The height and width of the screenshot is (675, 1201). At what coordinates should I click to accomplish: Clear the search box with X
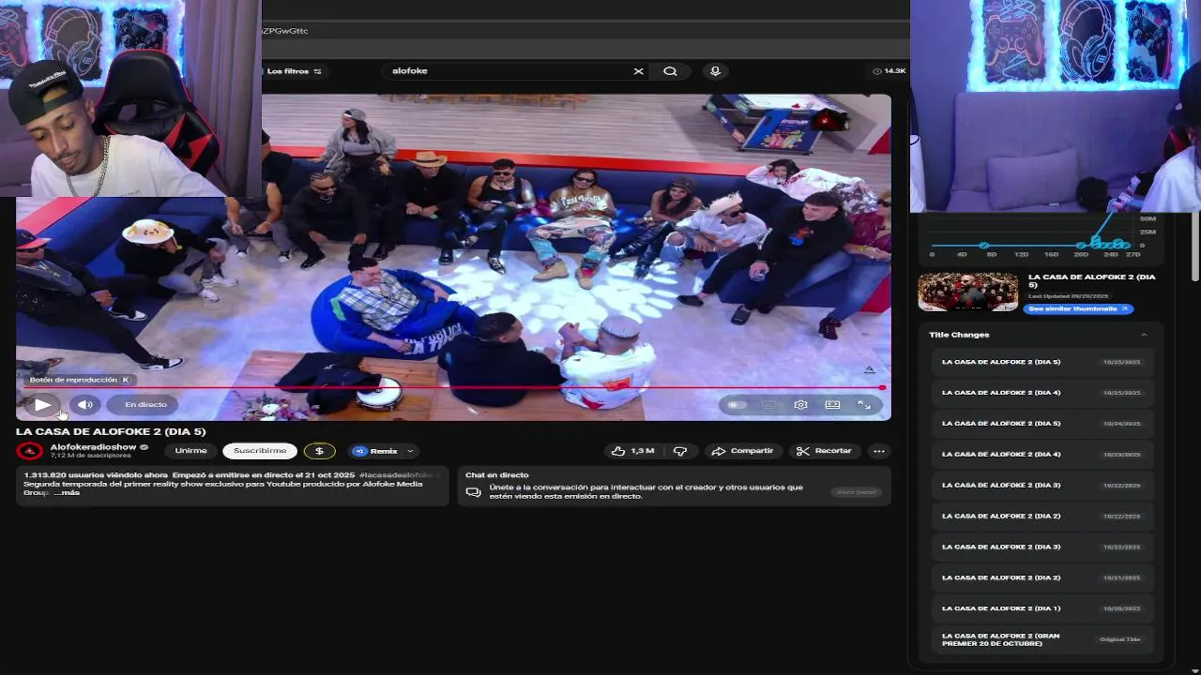coord(639,71)
